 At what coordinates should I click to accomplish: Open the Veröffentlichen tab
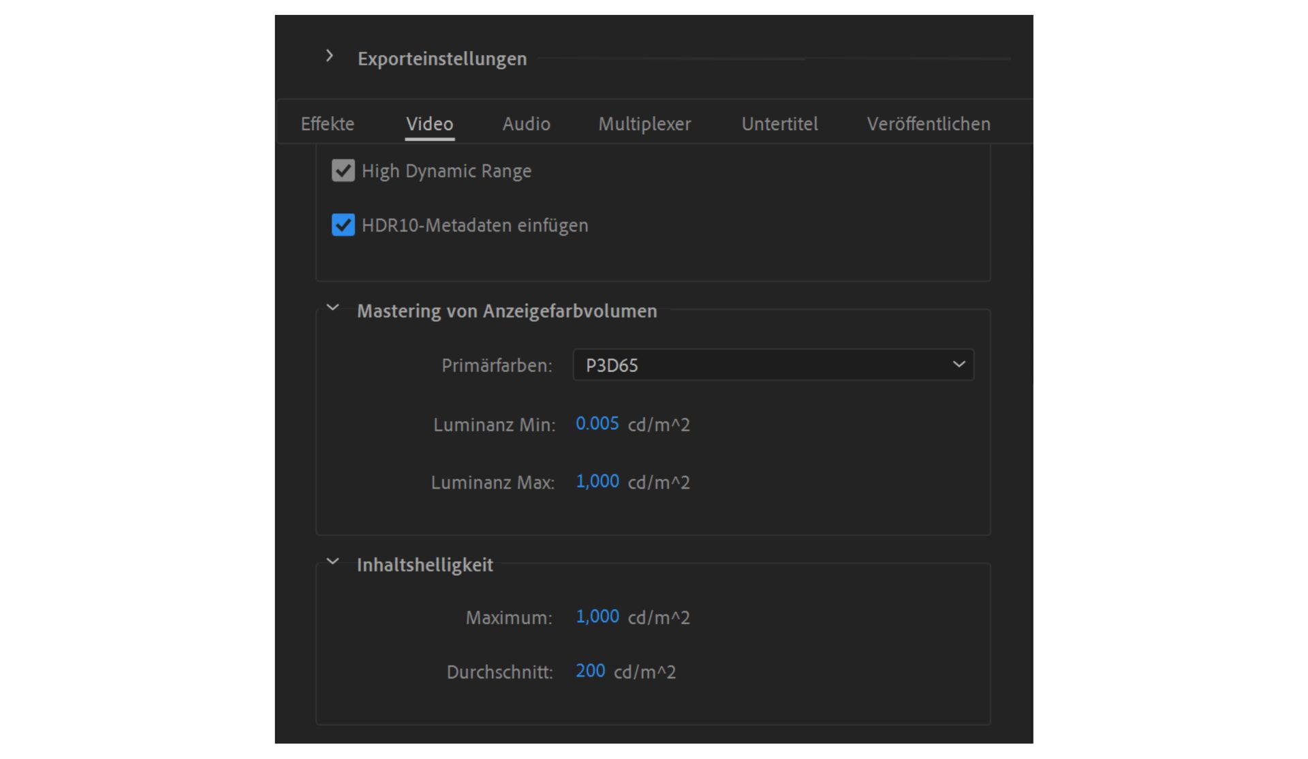929,124
